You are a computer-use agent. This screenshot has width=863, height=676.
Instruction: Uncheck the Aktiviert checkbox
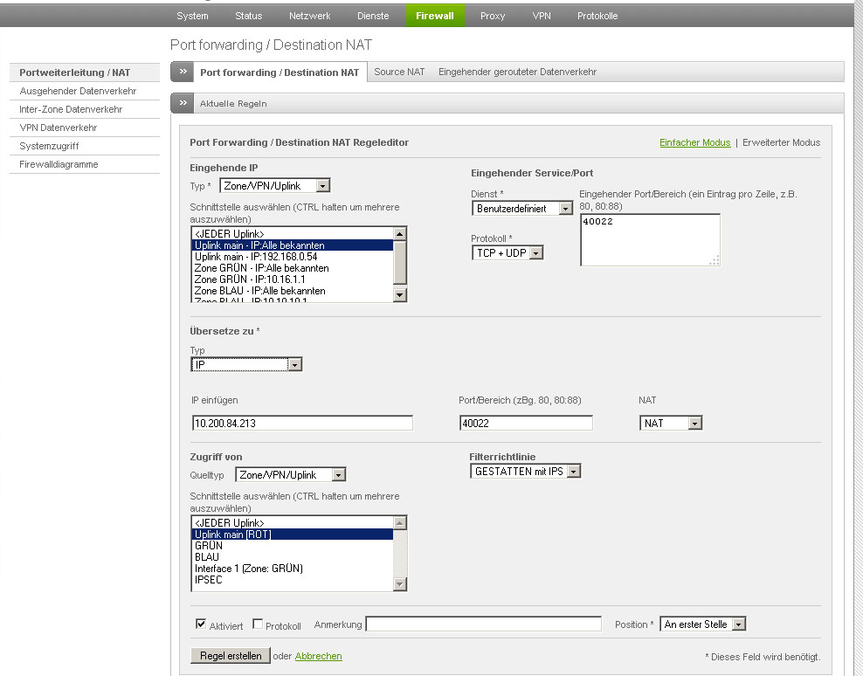coord(201,624)
